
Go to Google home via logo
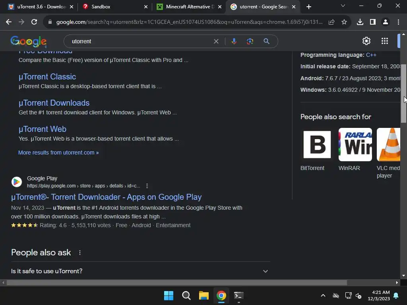tap(29, 41)
